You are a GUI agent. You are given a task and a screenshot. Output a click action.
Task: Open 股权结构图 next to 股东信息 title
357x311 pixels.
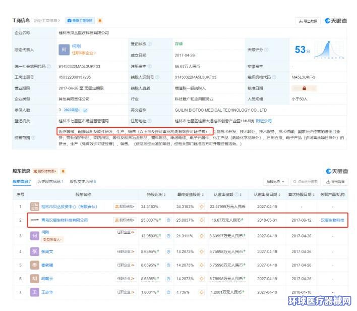45,171
